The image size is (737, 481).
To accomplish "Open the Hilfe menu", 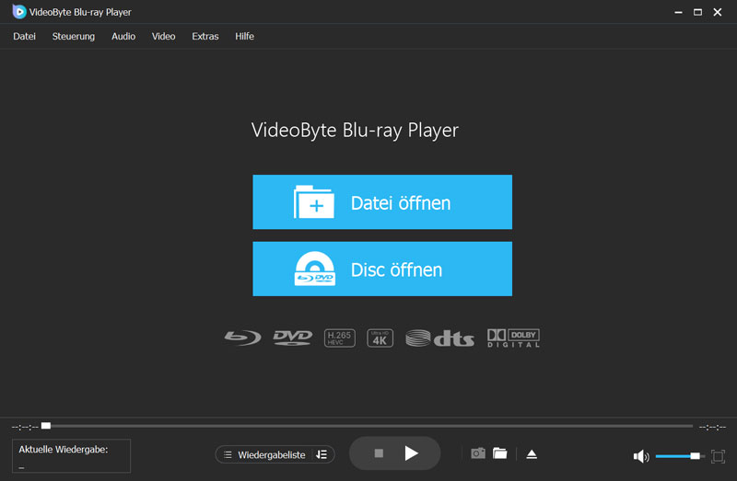I will point(244,37).
